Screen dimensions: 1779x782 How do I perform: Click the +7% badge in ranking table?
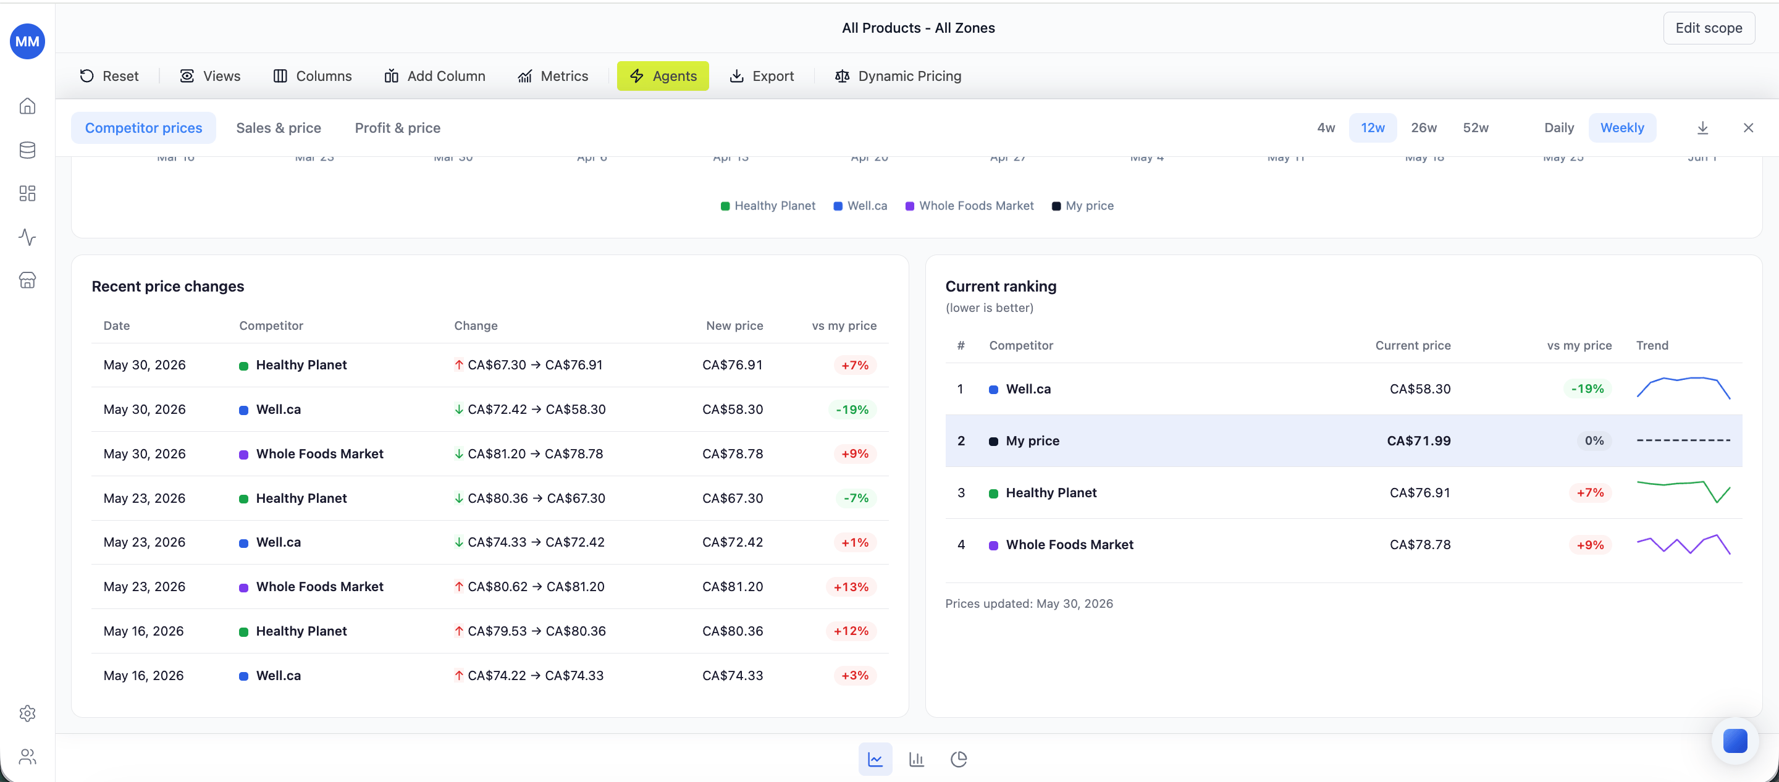click(x=1590, y=492)
